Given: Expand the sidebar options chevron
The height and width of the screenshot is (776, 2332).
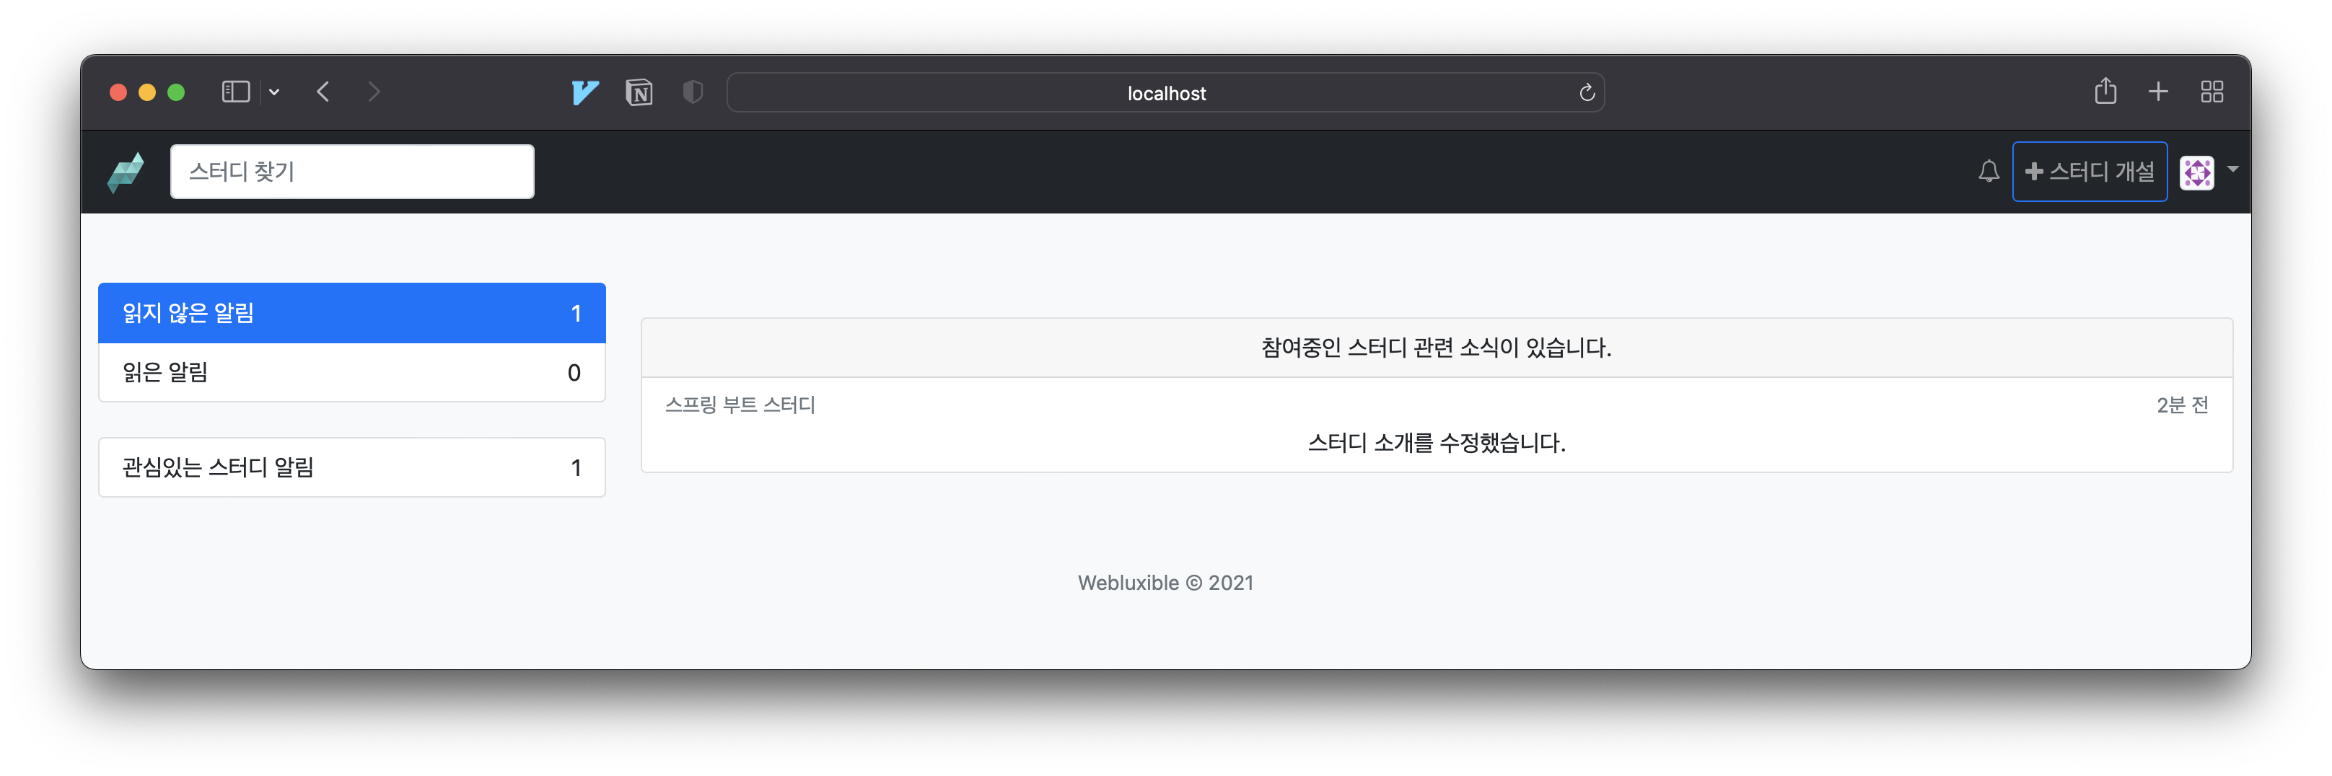Looking at the screenshot, I should (x=274, y=92).
